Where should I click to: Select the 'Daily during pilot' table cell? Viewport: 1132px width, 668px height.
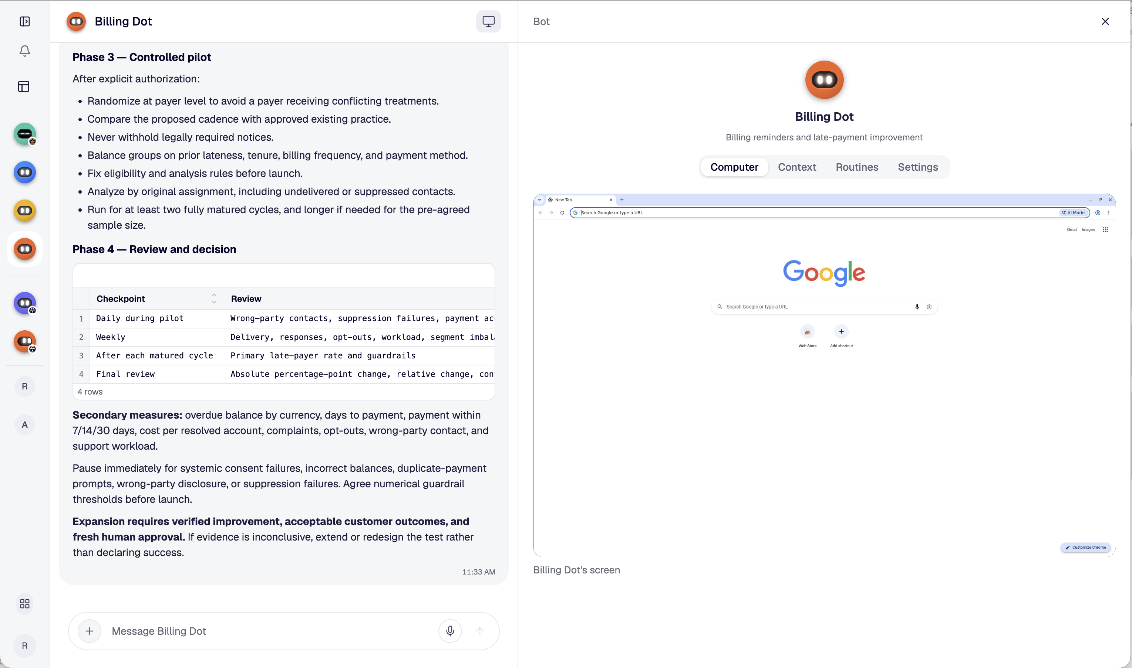click(157, 318)
